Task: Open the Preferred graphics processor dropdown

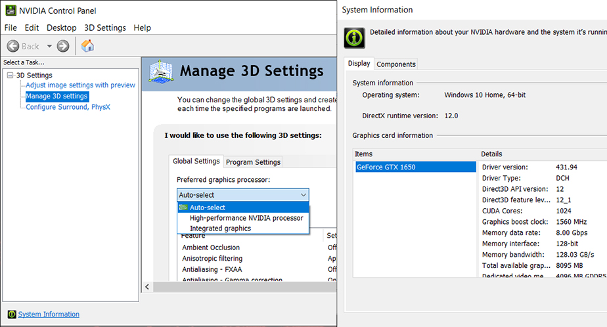Action: [x=303, y=195]
